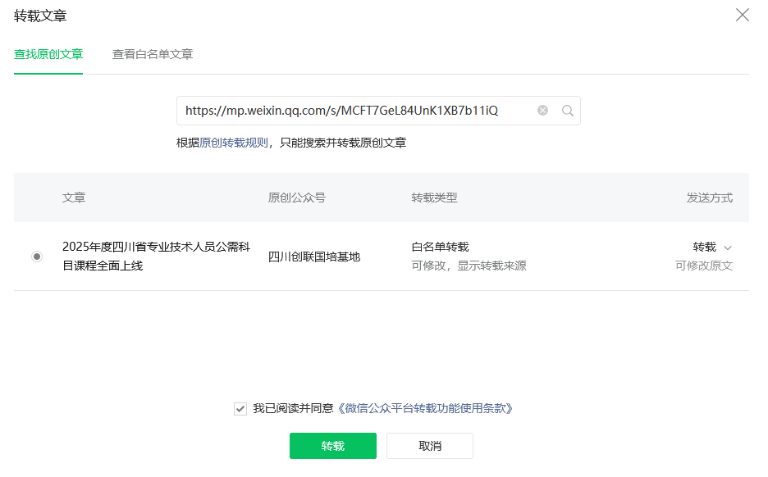Click the 发送方式 column header
This screenshot has height=477, width=768.
709,198
